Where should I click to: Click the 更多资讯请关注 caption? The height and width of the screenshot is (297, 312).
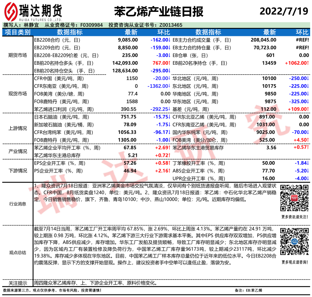[x=293, y=217]
